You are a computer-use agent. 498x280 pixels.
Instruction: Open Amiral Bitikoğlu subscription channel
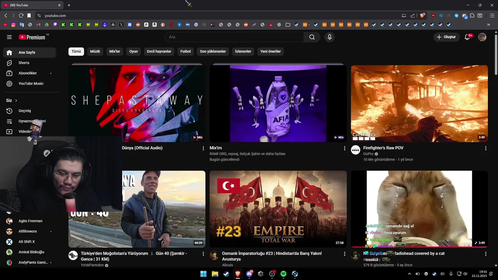[x=30, y=252]
